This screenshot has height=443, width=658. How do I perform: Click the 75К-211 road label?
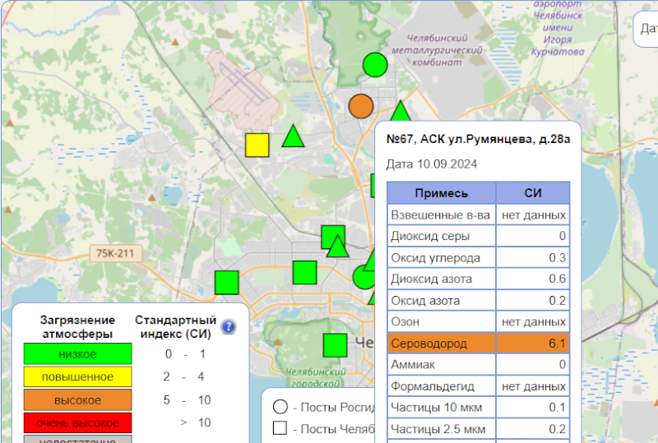(x=115, y=253)
